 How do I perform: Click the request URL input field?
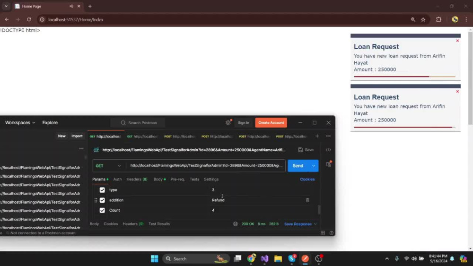[x=206, y=166]
